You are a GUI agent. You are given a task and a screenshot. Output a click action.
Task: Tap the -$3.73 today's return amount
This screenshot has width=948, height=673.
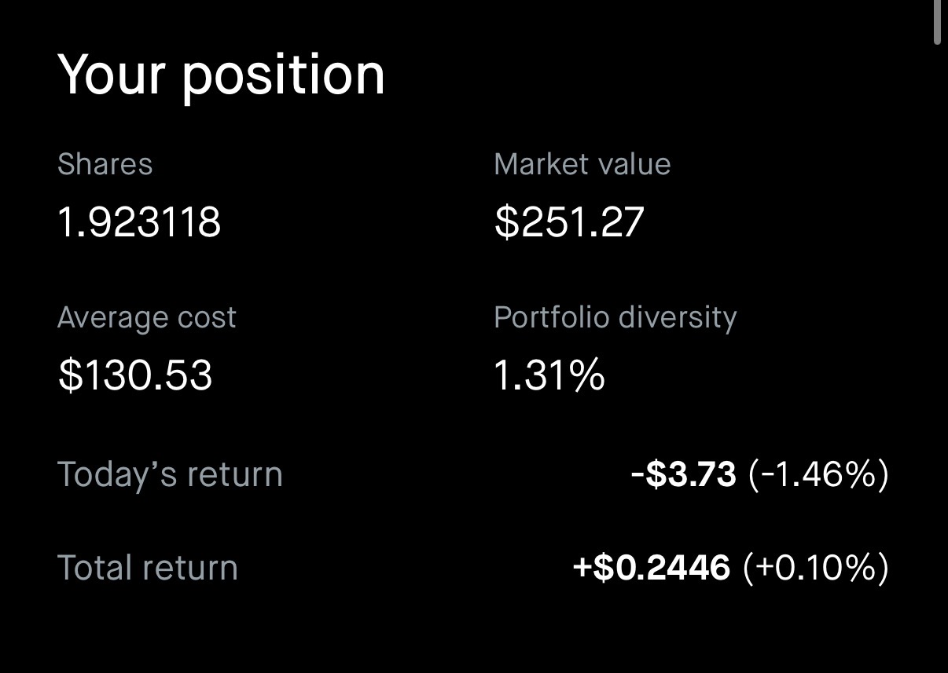tap(683, 474)
